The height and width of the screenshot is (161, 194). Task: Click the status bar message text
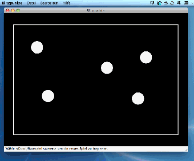click(x=57, y=149)
